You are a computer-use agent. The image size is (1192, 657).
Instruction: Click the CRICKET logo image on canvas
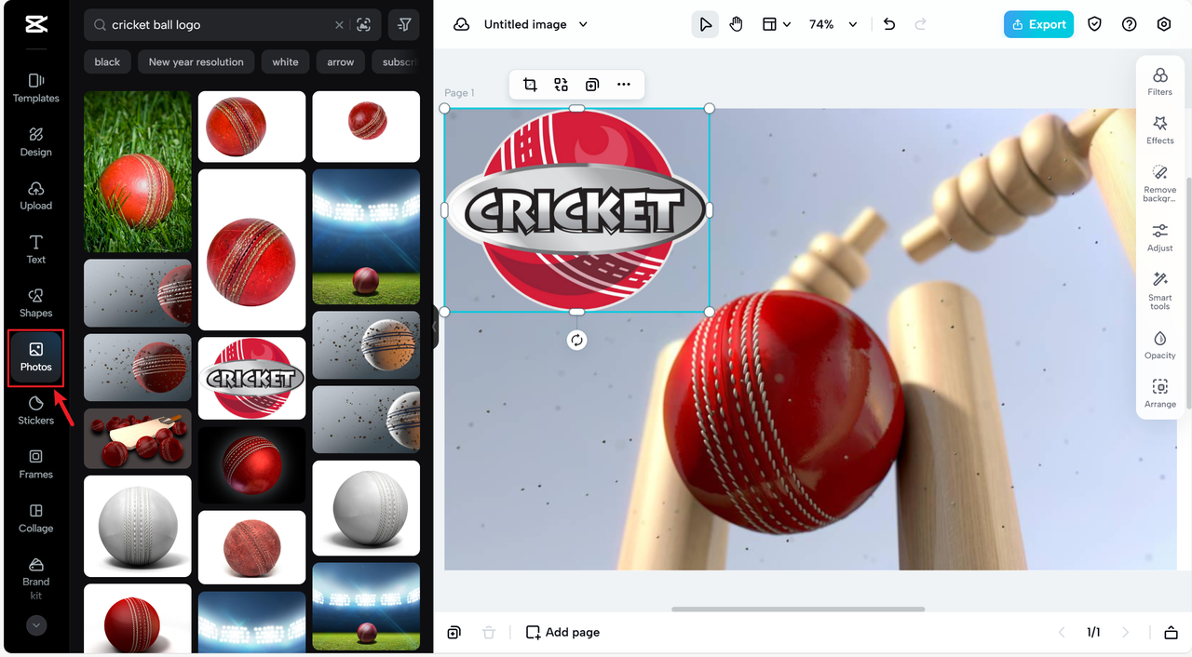(577, 209)
